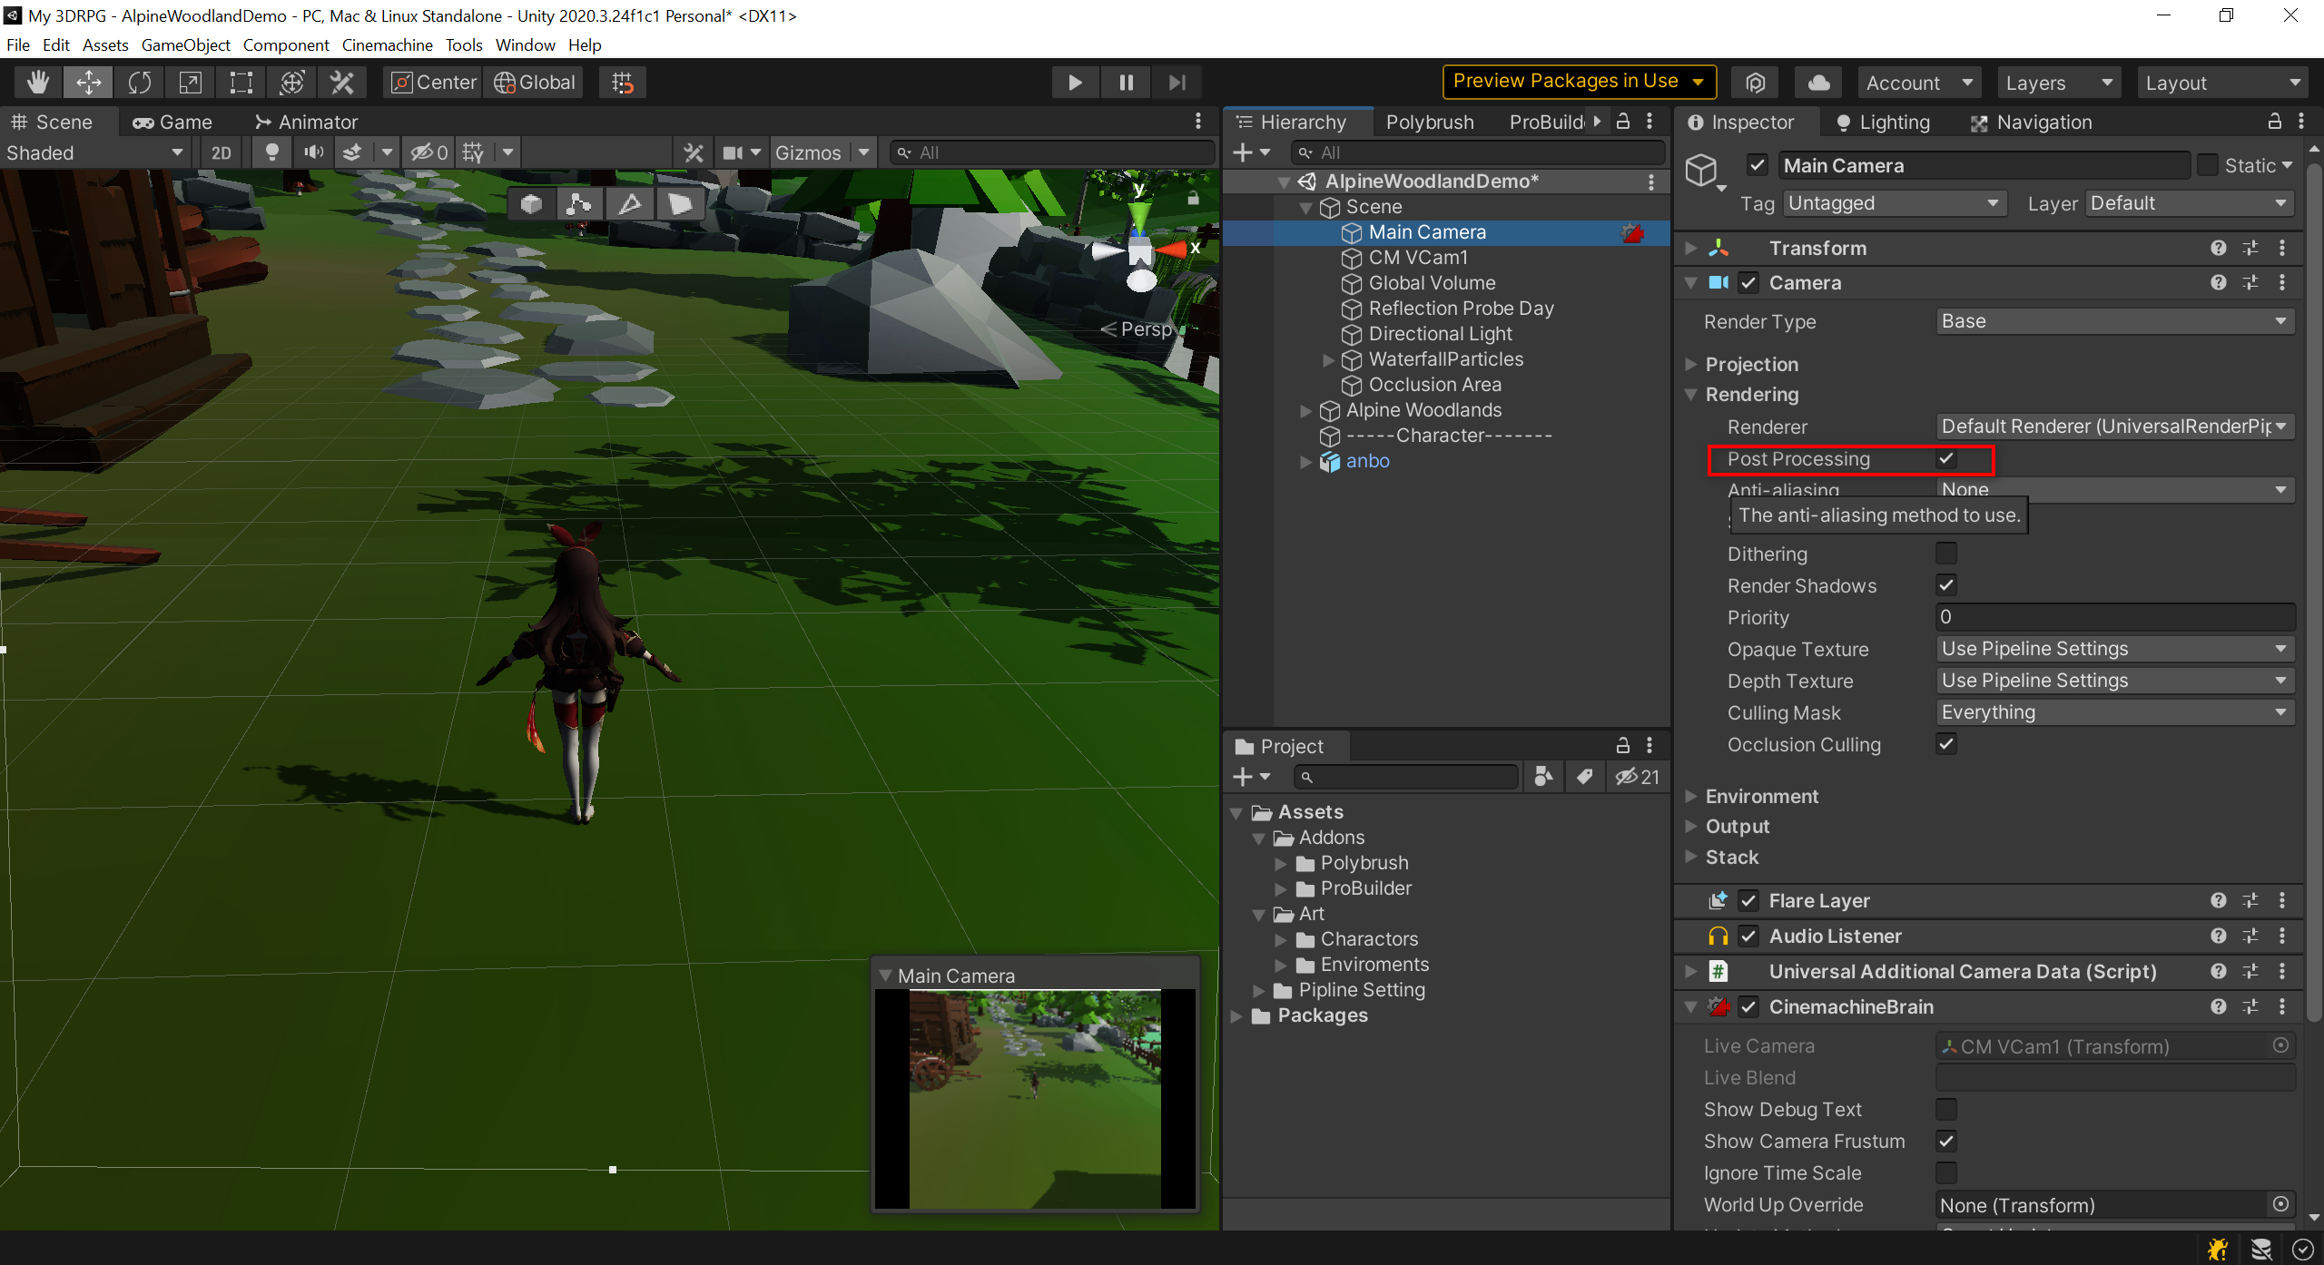This screenshot has width=2324, height=1265.
Task: Select the Hand tool in toolbar
Action: (37, 83)
